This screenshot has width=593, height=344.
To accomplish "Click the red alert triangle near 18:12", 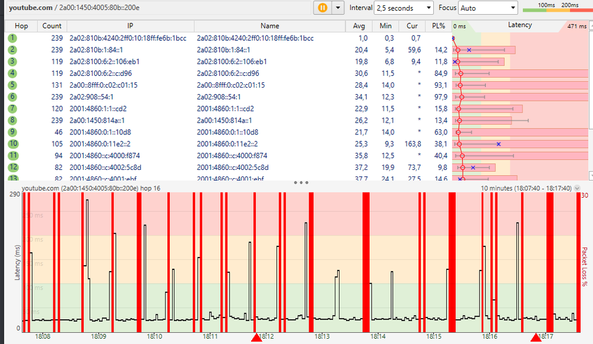I will 256,337.
